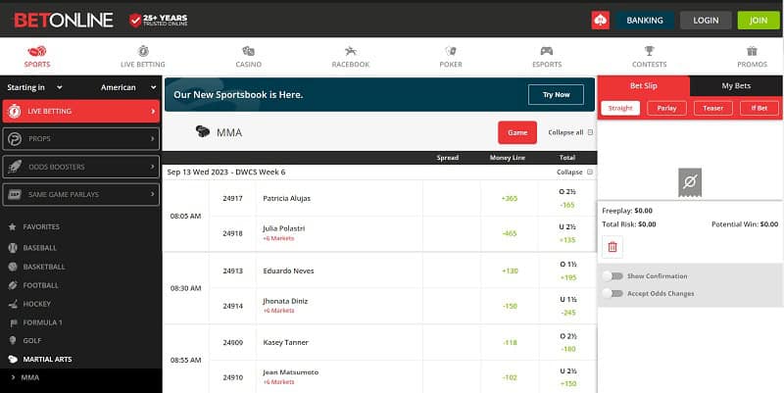
Task: Click the Favorites star icon
Action: pyautogui.click(x=13, y=227)
